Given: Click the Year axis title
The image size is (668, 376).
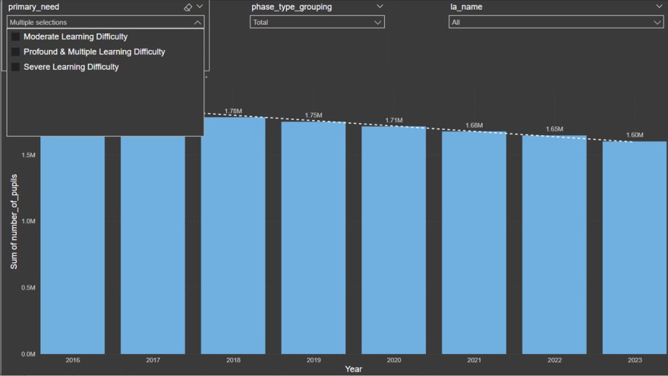Looking at the screenshot, I should (x=353, y=369).
